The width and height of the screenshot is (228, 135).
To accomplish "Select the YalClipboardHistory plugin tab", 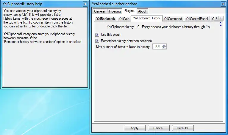I will pyautogui.click(x=146, y=18).
